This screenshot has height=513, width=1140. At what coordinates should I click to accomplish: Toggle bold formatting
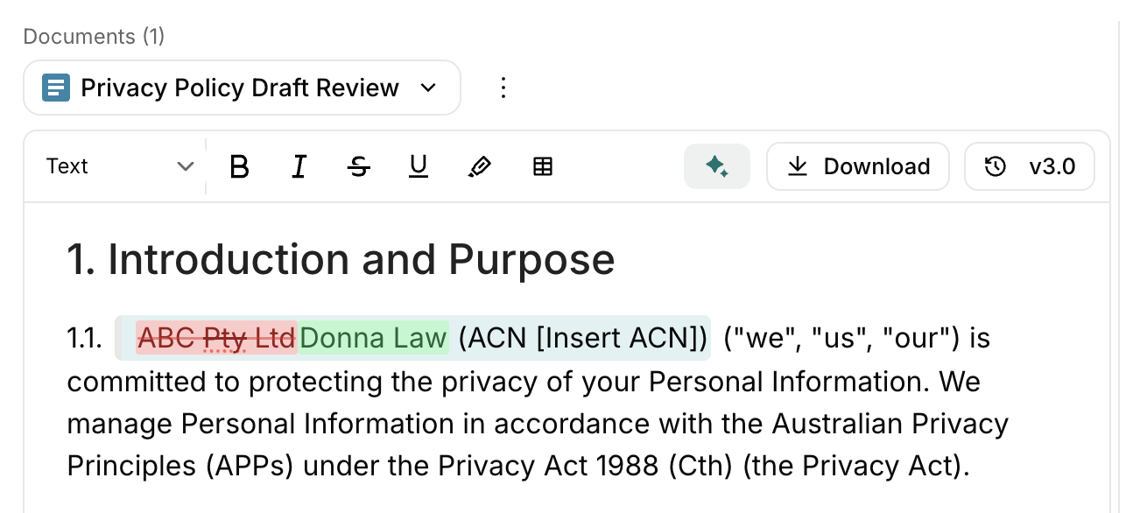click(239, 166)
